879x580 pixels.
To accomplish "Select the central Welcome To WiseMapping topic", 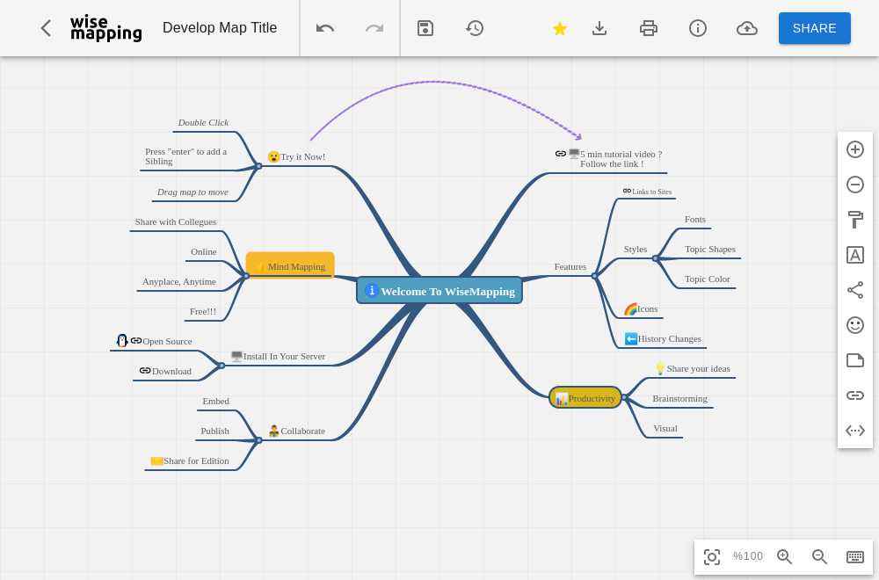I will tap(439, 290).
